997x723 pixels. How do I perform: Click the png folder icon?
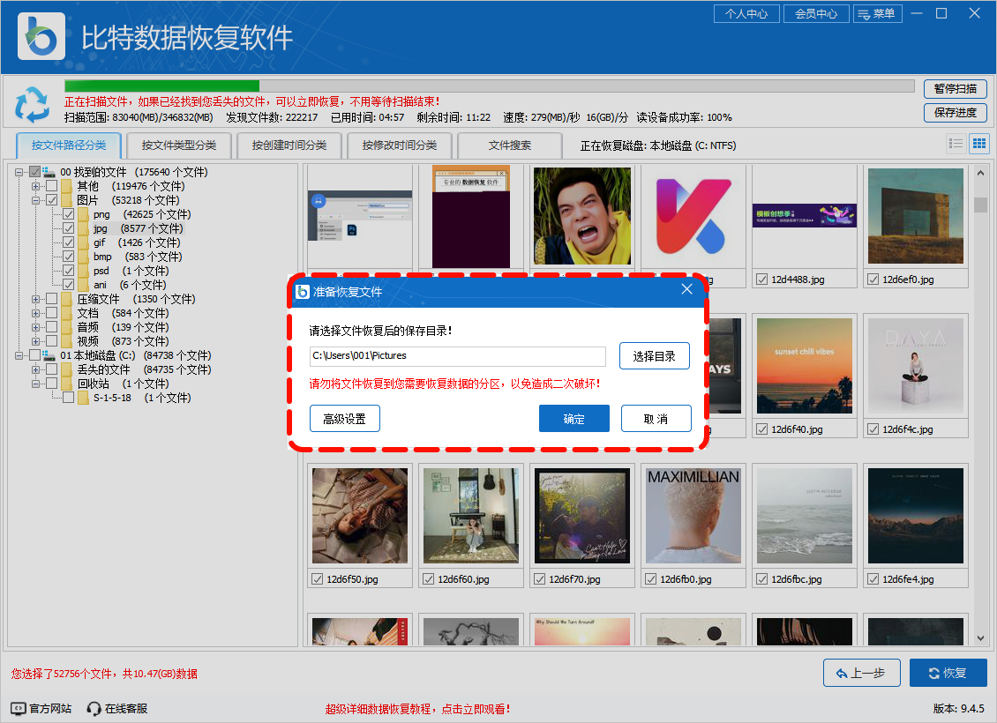click(x=83, y=214)
